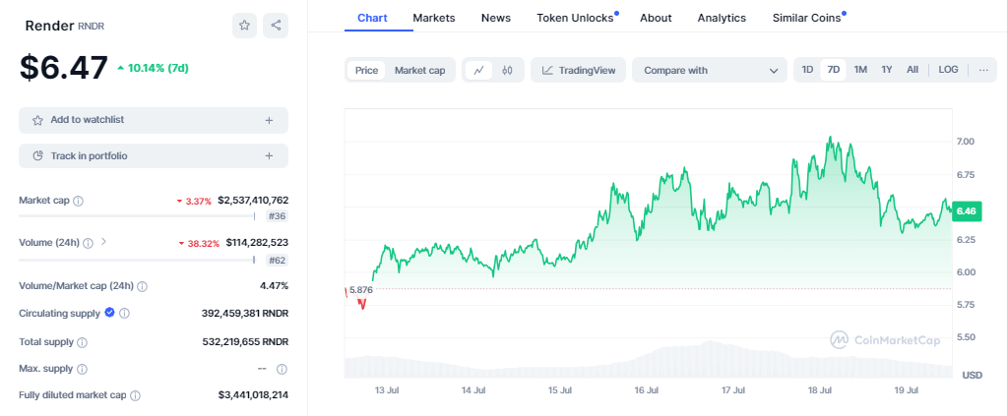The image size is (1007, 416).
Task: Click the $3,441,018,214 diluted cap value
Action: coord(253,395)
